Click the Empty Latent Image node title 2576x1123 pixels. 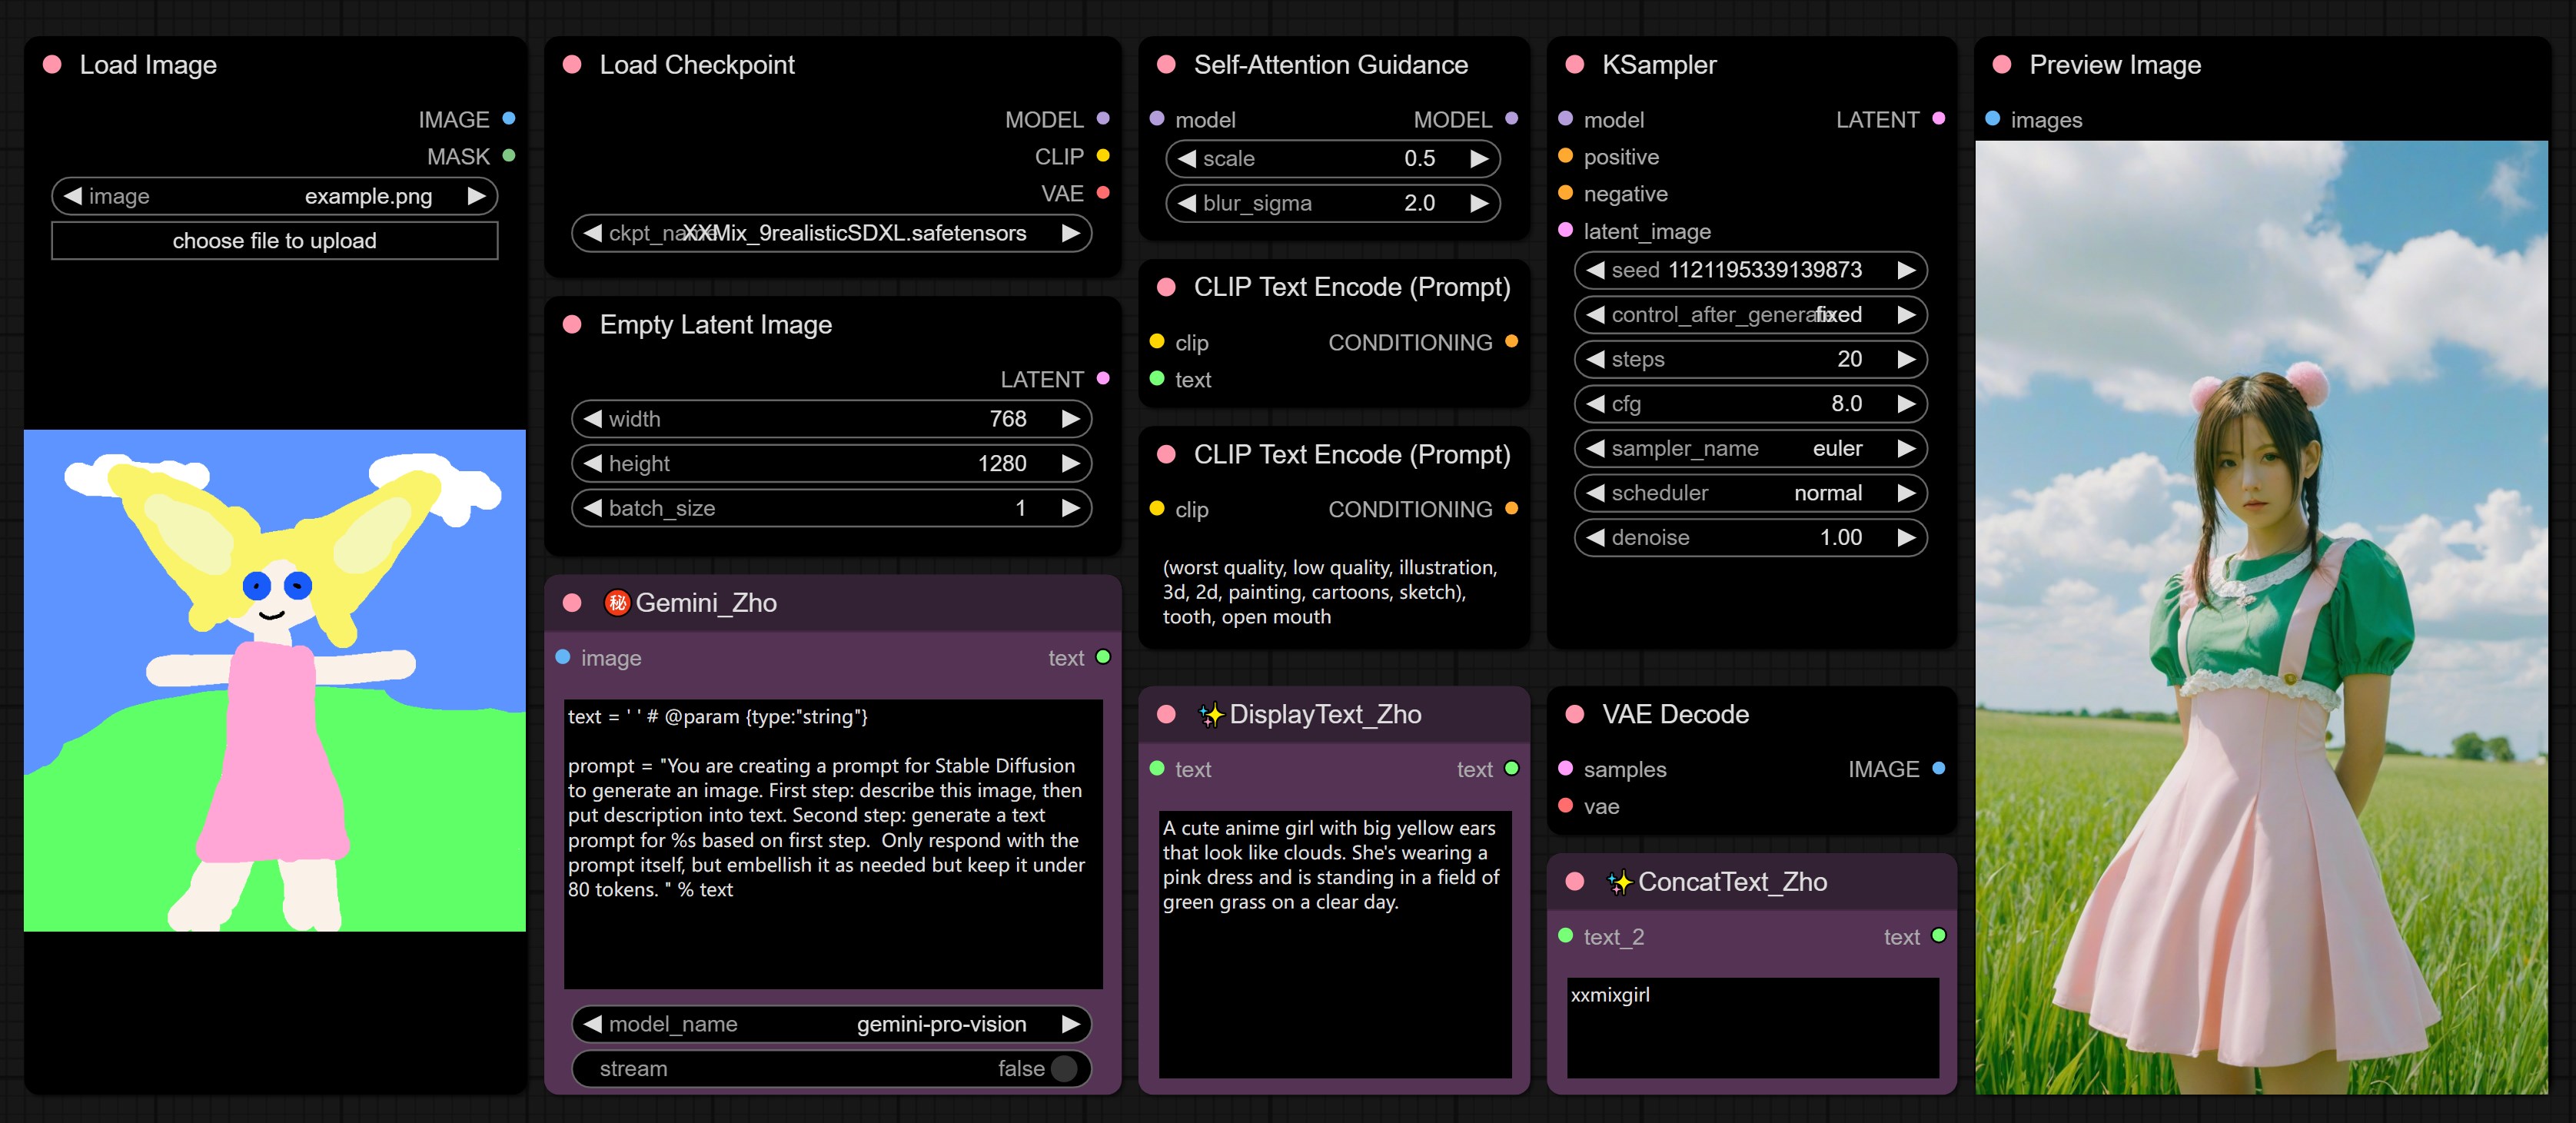[715, 325]
